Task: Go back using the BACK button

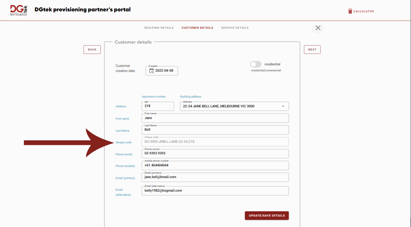Action: [x=92, y=49]
